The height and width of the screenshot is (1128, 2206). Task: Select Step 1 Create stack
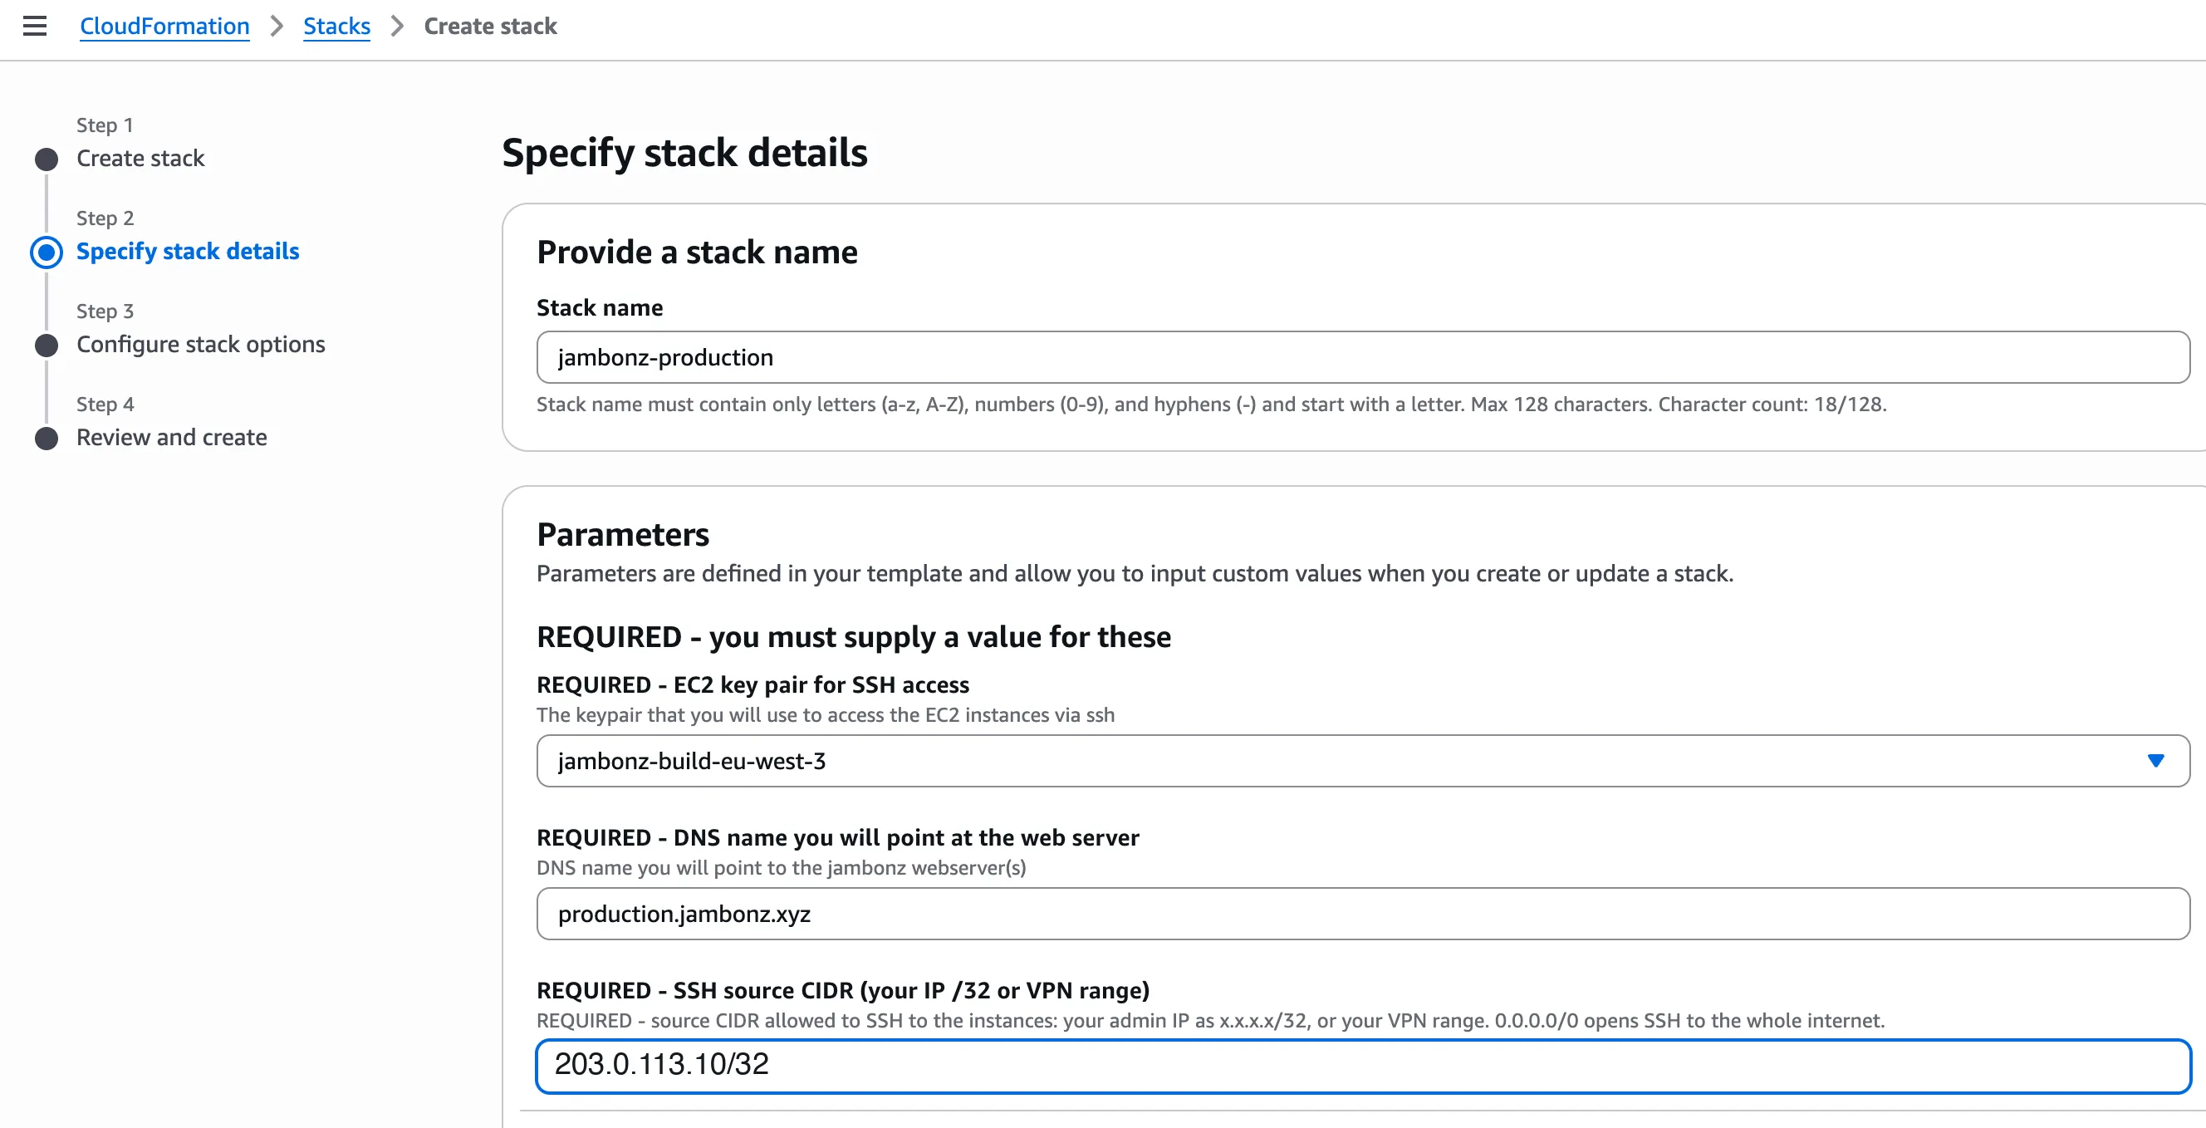point(140,159)
